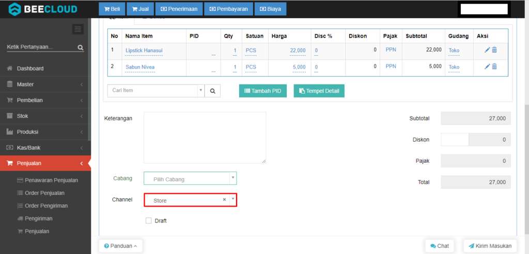Enable the Draft checkbox
This screenshot has height=254, width=529.
148,221
